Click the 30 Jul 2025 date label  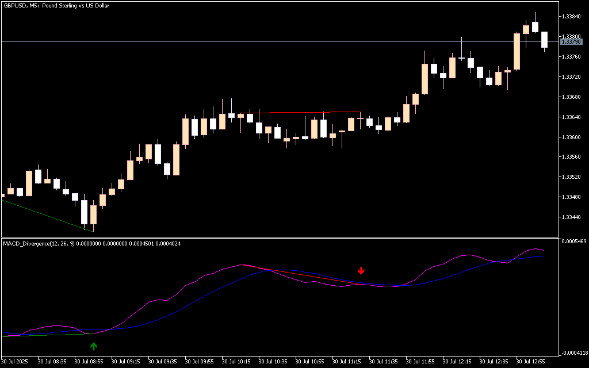(x=15, y=362)
